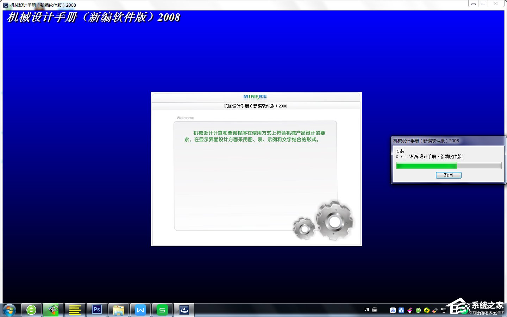Click the gears graphic in welcome panel
Screen dimensions: 507x317
tap(324, 221)
